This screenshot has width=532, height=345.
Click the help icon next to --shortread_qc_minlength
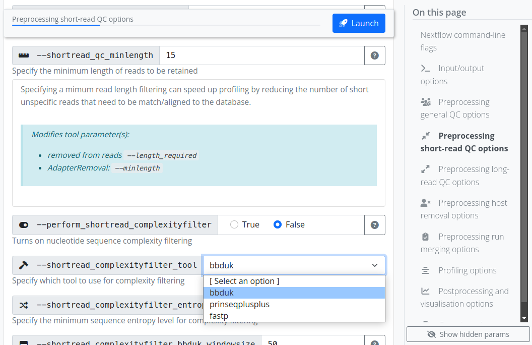pos(374,55)
